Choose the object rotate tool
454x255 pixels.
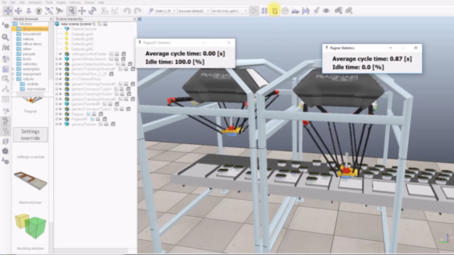click(93, 11)
